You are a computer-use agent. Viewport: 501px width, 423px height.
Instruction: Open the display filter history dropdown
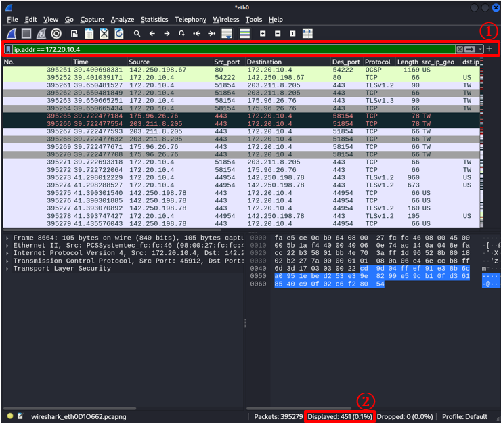pyautogui.click(x=480, y=49)
